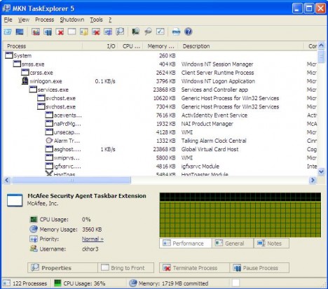Click the red X terminate toolbar icon

[60, 31]
